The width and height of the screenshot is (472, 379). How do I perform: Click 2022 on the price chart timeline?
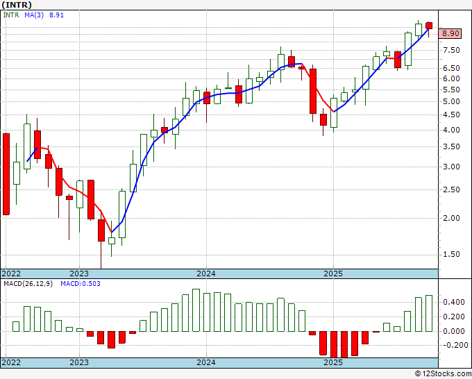(x=11, y=273)
